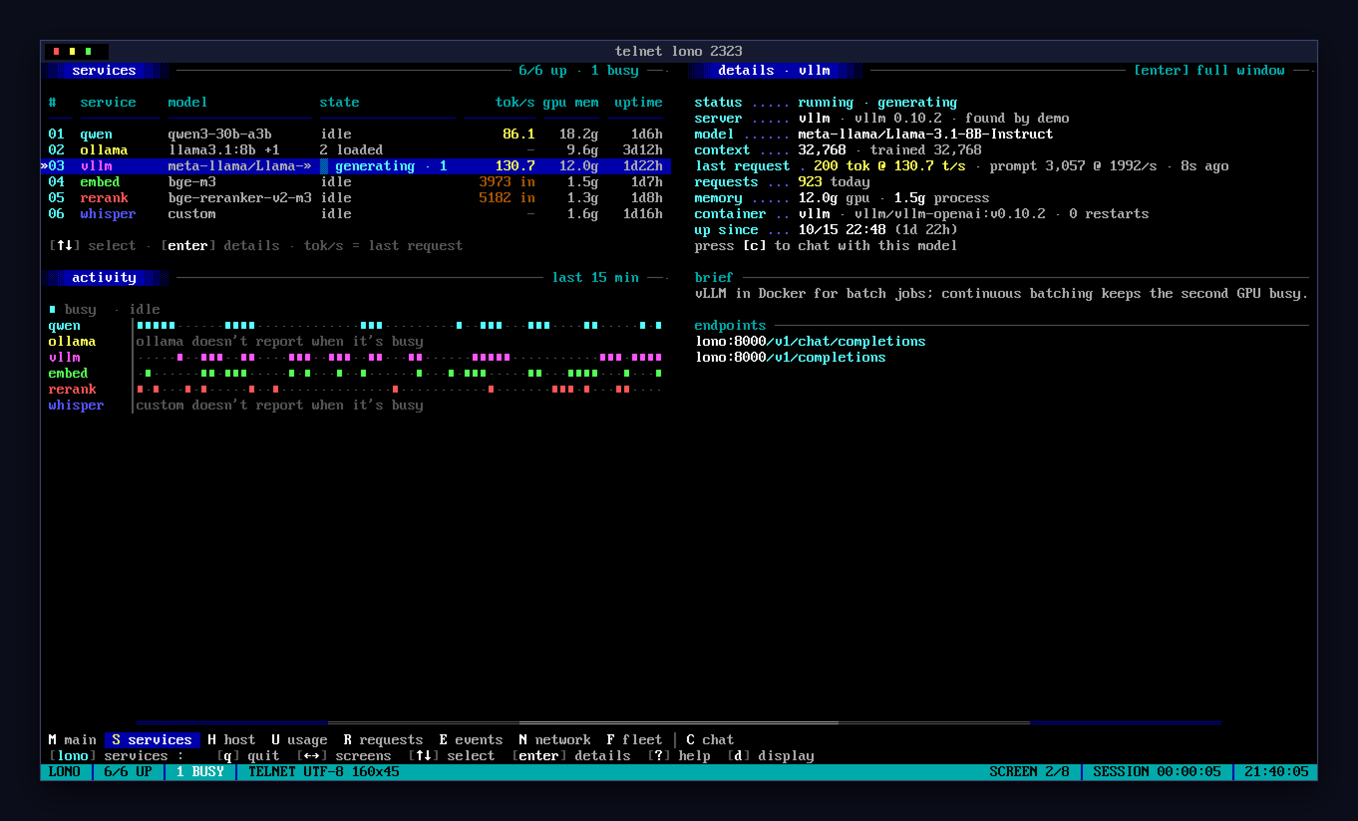Click the [?] help shortcut hint
Viewport: 1358px width, 821px height.
[679, 755]
